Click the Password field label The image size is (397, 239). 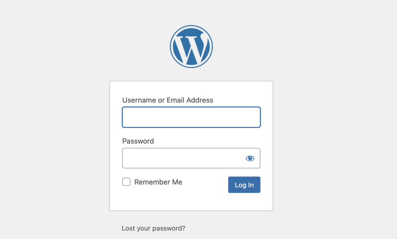[x=138, y=141]
